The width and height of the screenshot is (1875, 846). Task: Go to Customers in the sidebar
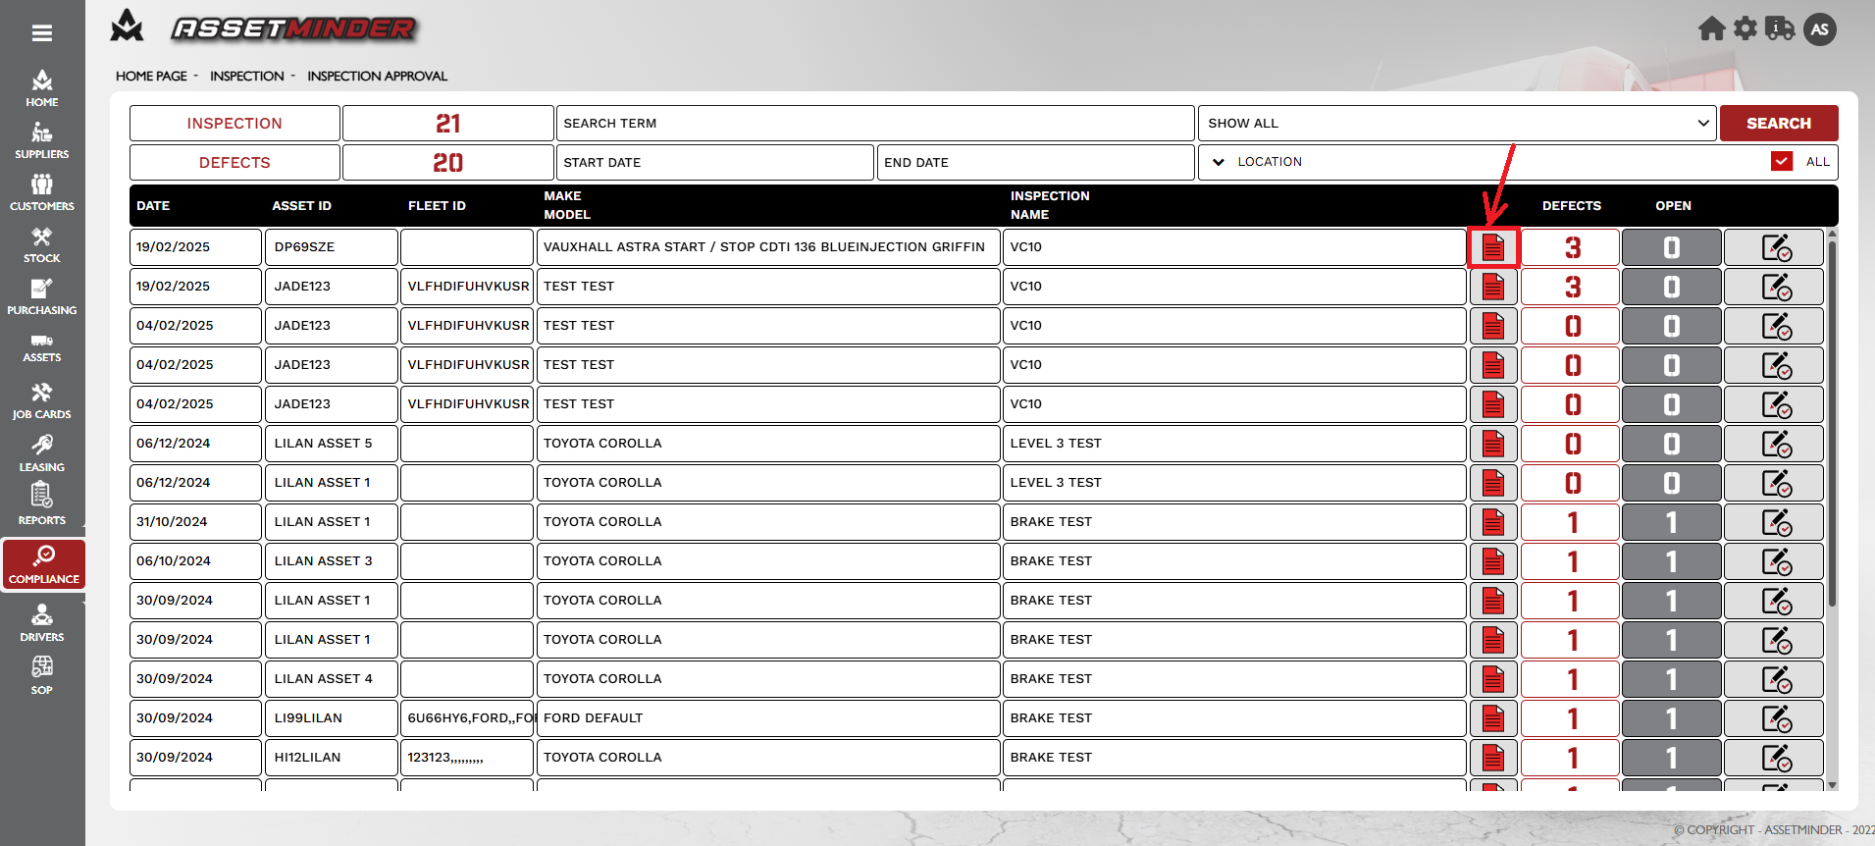click(x=42, y=192)
